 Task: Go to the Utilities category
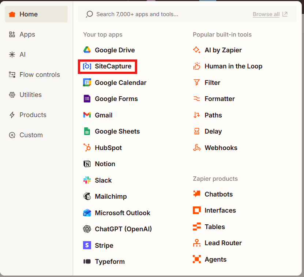pos(30,95)
